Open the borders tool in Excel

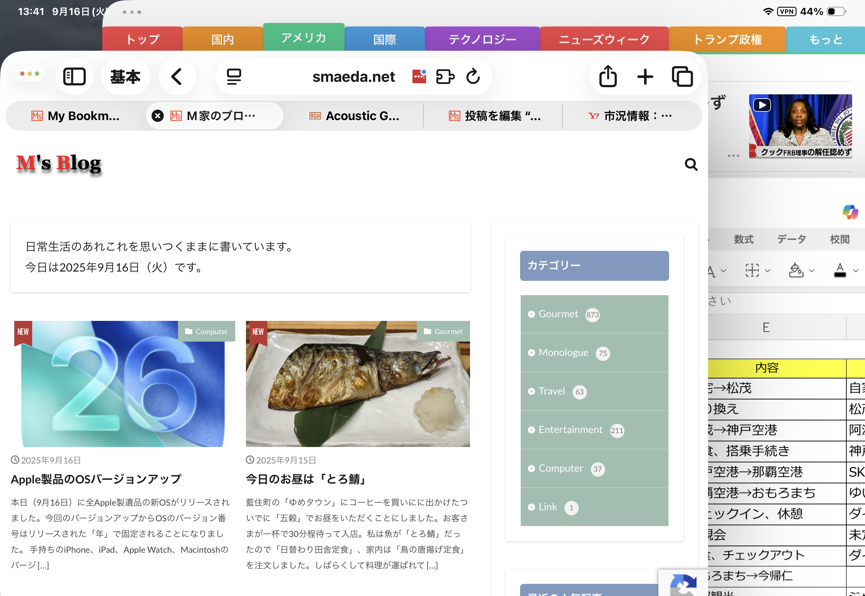[x=752, y=270]
